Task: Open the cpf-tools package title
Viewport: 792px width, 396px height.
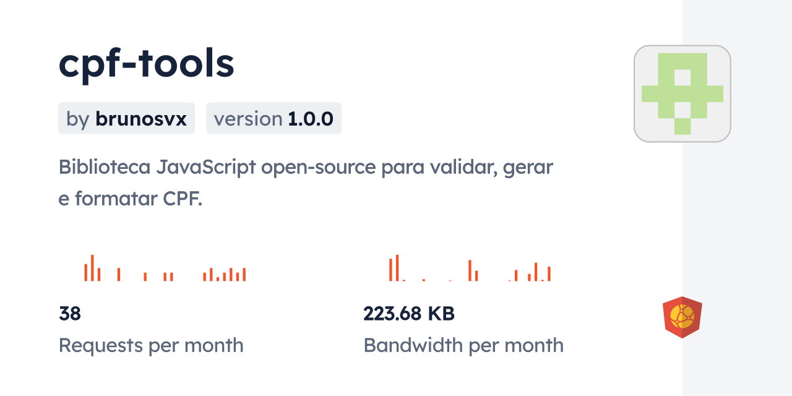Action: pos(147,64)
